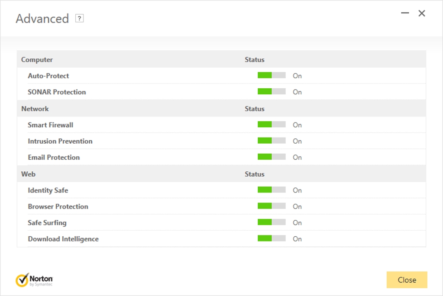
Task: Disable Browser Protection toggle
Action: (x=271, y=206)
